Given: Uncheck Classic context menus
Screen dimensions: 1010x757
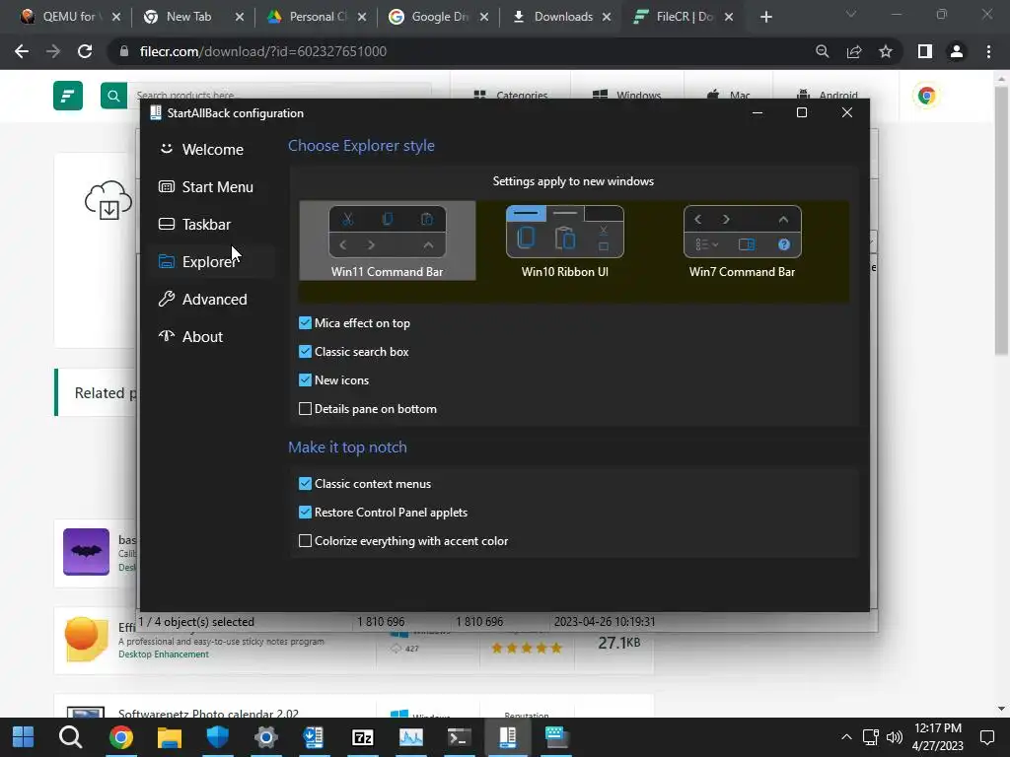Looking at the screenshot, I should [306, 484].
